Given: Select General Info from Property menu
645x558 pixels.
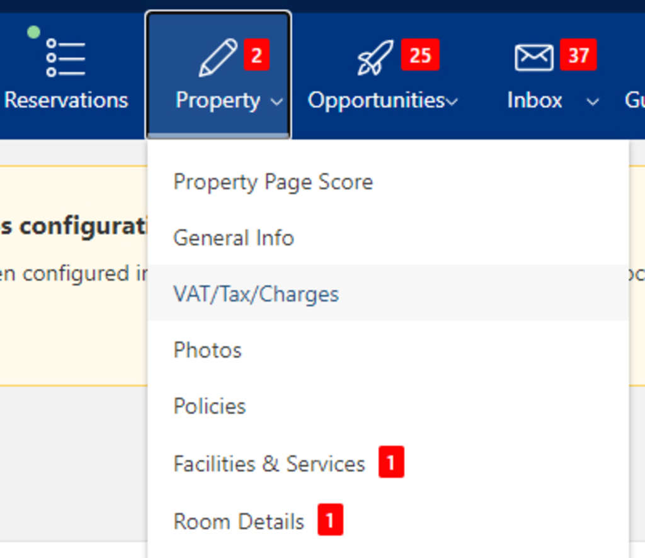Looking at the screenshot, I should pyautogui.click(x=233, y=238).
